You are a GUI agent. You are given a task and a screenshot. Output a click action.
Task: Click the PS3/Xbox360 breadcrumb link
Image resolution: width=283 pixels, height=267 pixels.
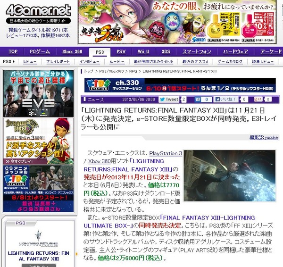[111, 71]
